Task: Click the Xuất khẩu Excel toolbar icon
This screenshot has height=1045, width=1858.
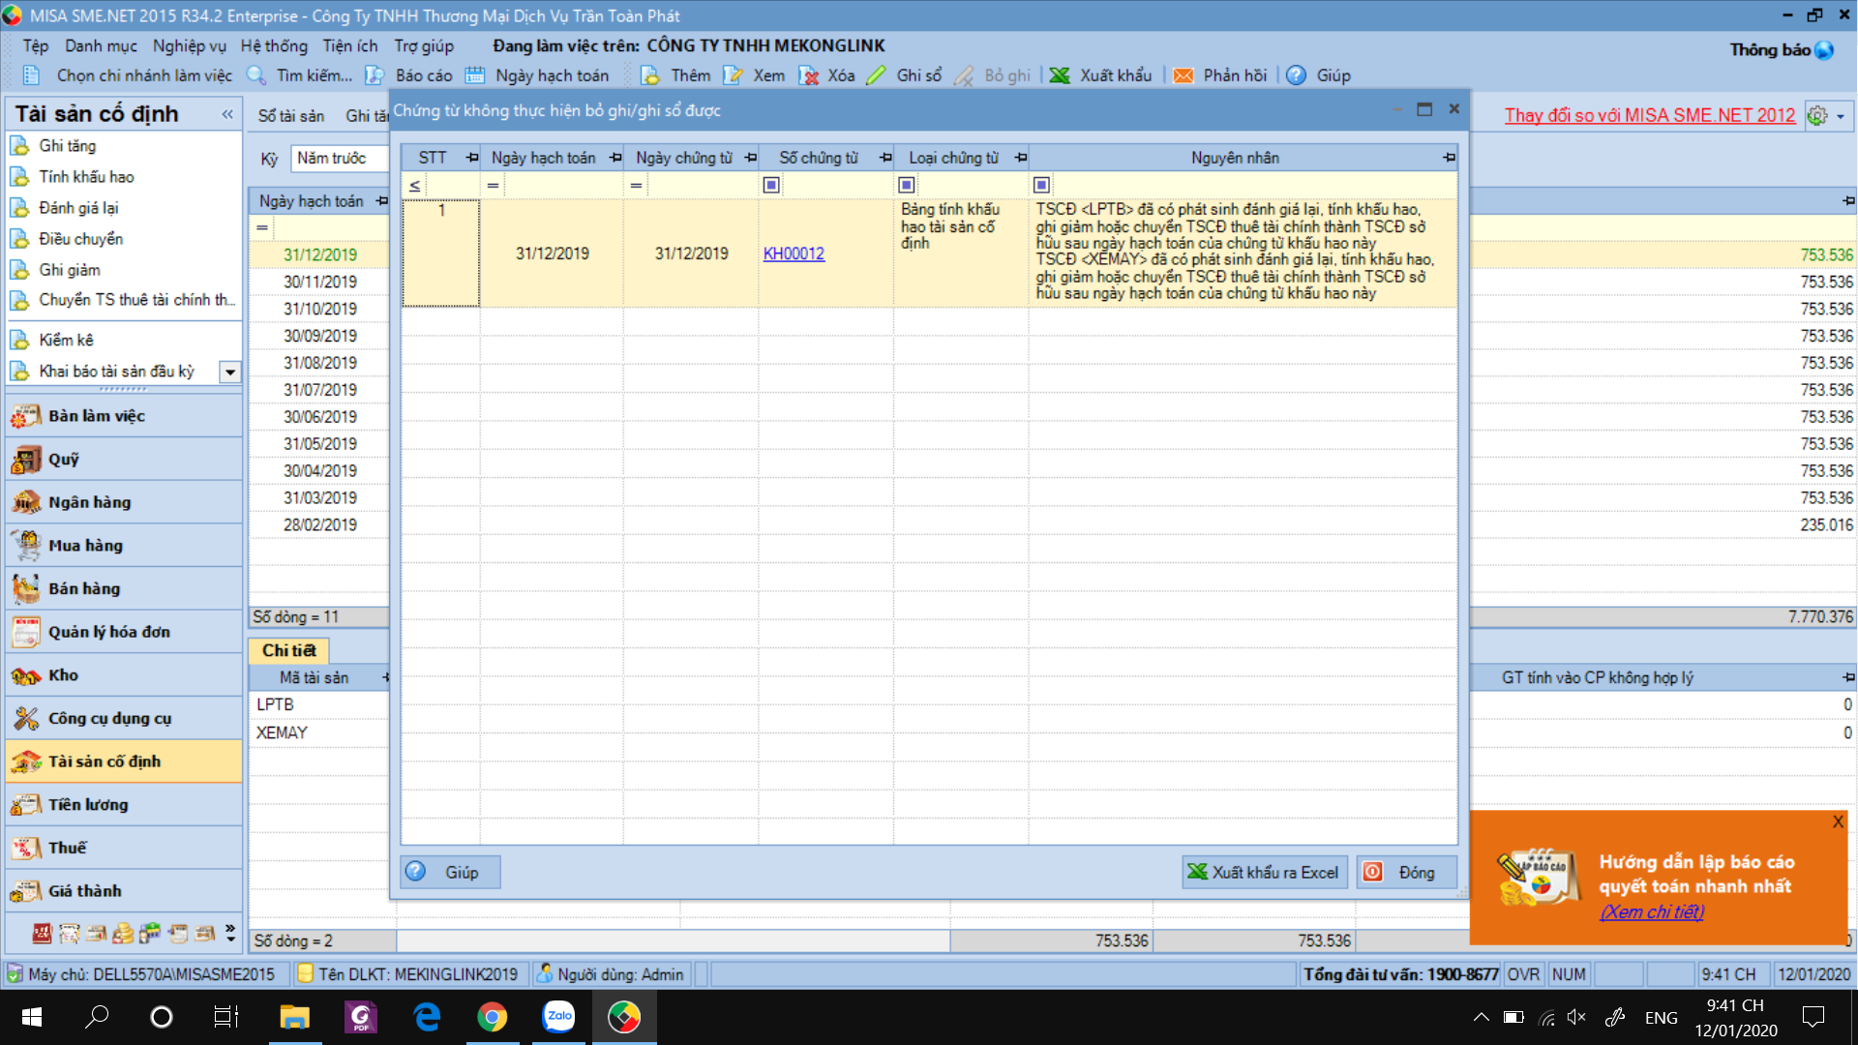Action: pos(1060,75)
